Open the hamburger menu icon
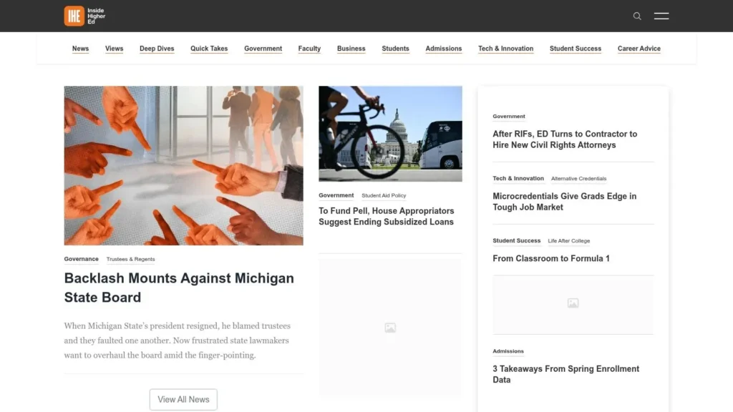This screenshot has height=412, width=733. pos(661,16)
